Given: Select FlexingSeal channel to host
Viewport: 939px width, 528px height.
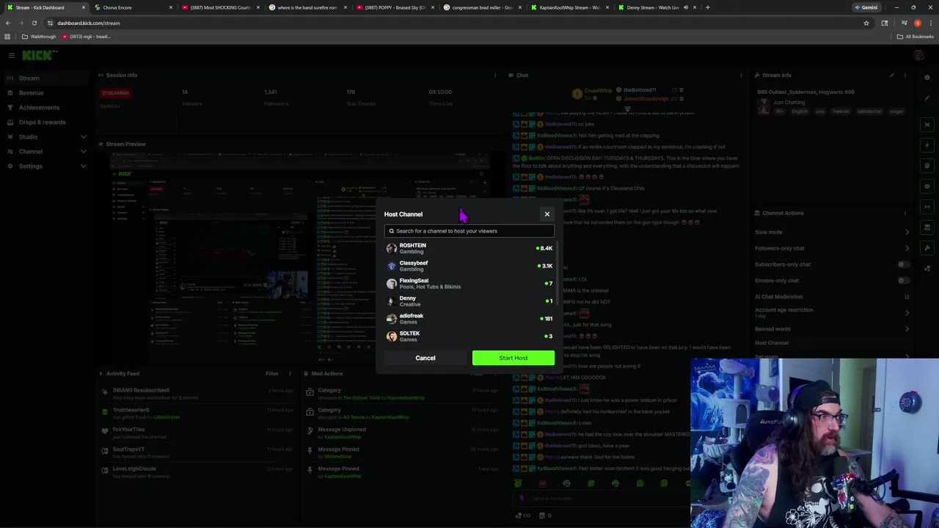Looking at the screenshot, I should pos(469,283).
